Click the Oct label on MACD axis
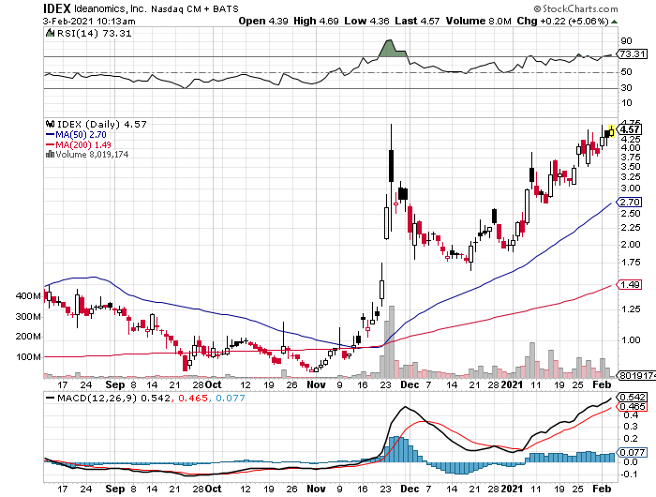Viewport: 656px width, 497px height. tap(214, 489)
